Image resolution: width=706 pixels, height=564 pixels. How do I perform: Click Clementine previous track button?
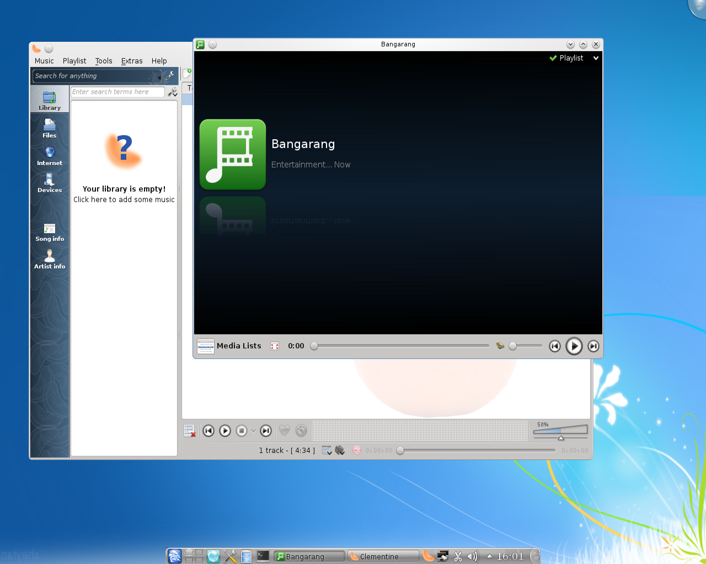pyautogui.click(x=208, y=431)
